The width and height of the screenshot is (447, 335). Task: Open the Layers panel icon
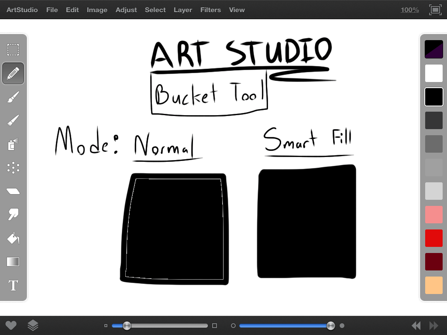tap(33, 325)
